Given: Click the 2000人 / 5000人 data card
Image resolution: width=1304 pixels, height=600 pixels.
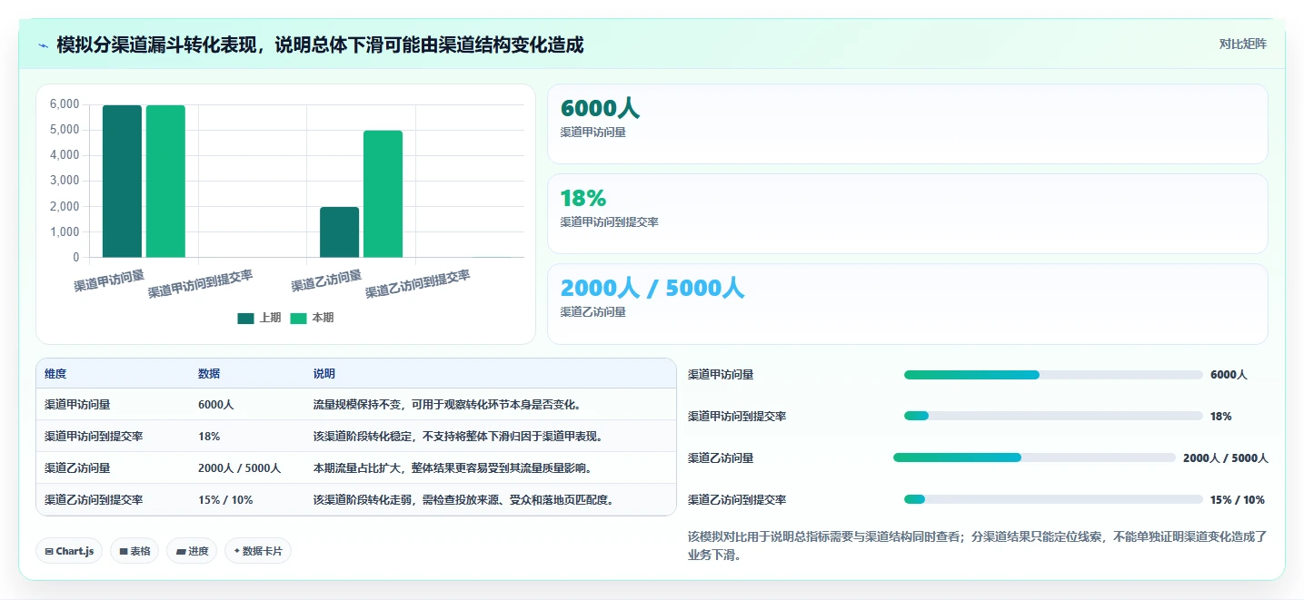Looking at the screenshot, I should pyautogui.click(x=907, y=304).
